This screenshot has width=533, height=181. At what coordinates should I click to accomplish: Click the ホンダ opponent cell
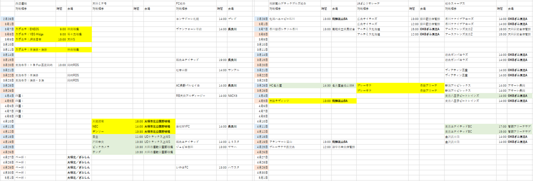[x=112, y=152]
